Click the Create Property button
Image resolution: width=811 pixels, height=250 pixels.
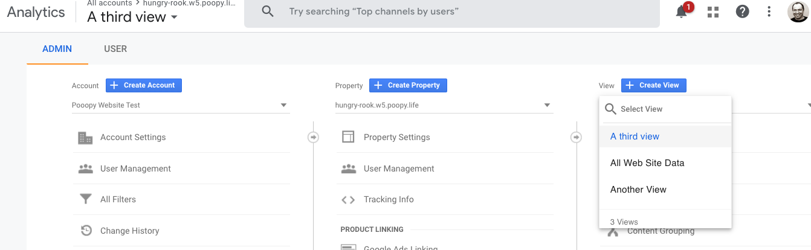(x=409, y=85)
